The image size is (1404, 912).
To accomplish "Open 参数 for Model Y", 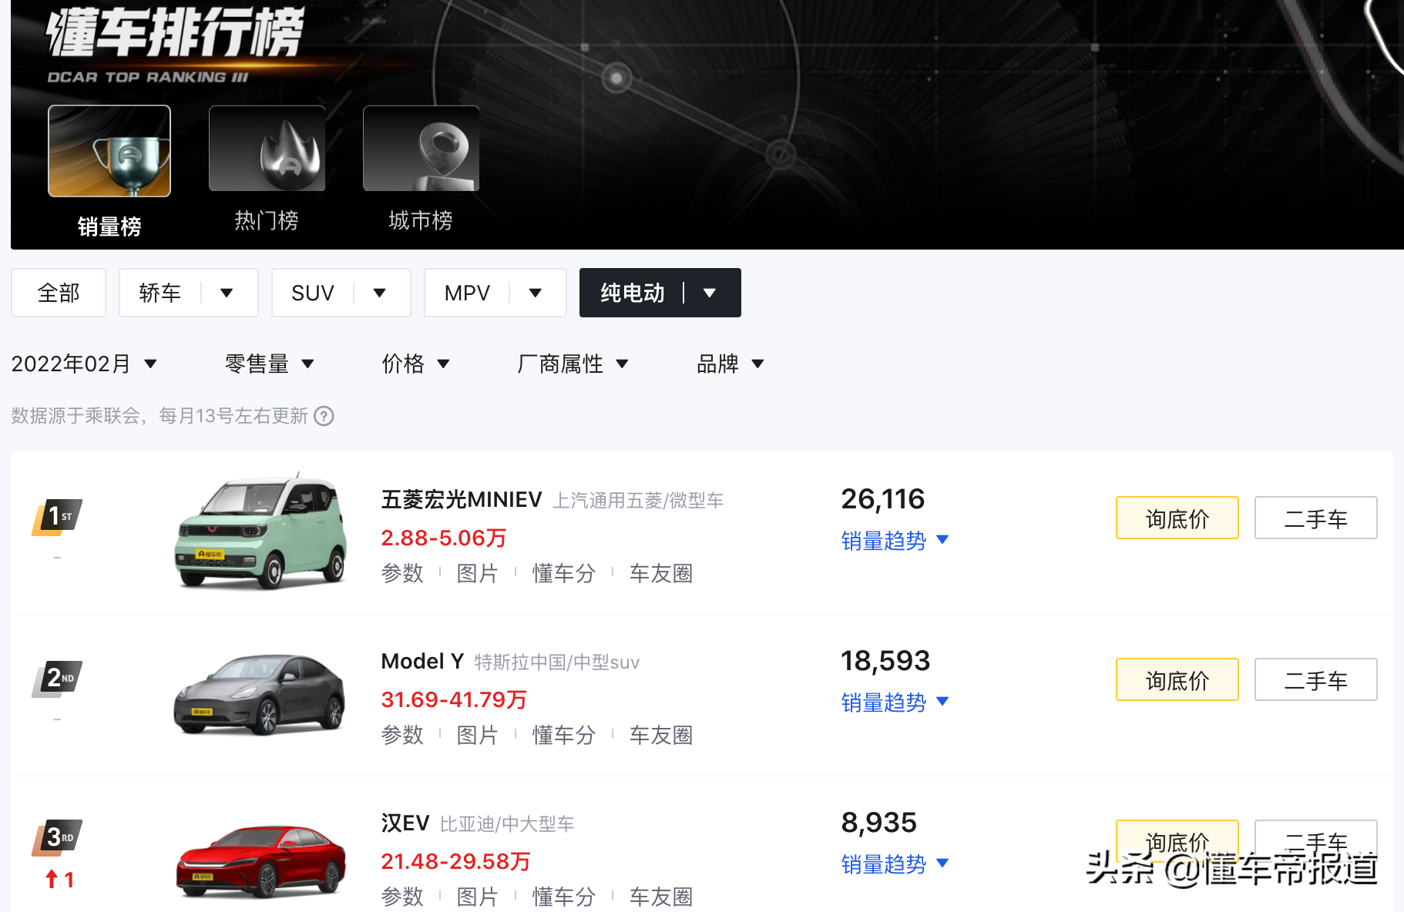I will (x=402, y=735).
